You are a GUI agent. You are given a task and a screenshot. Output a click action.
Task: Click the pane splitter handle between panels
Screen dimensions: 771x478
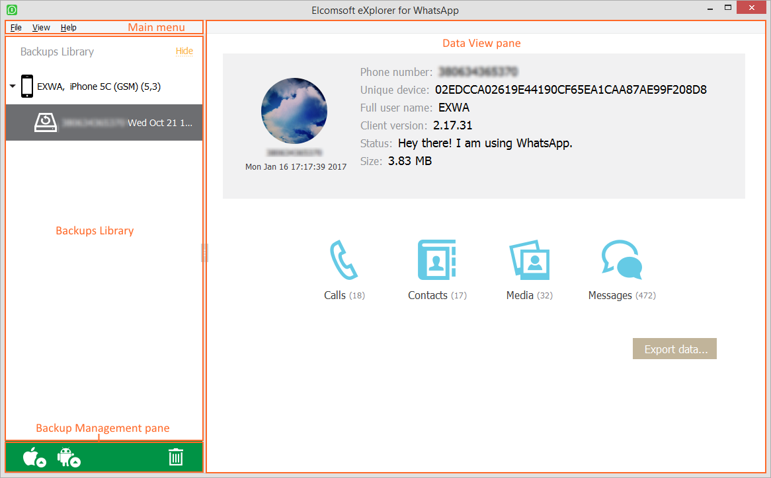pyautogui.click(x=204, y=253)
